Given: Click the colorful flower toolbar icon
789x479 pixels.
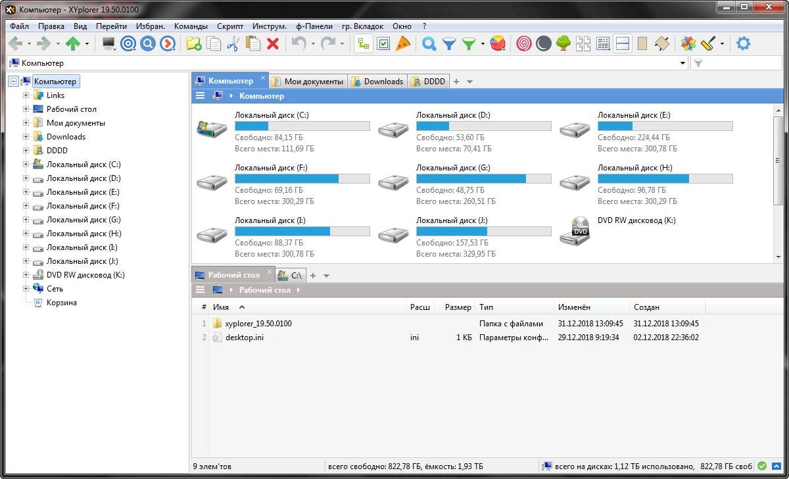Looking at the screenshot, I should click(688, 44).
